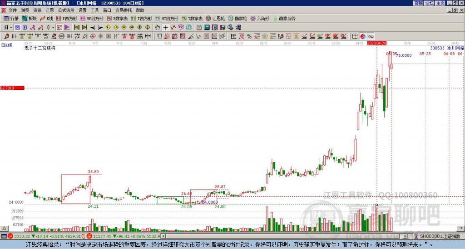Screen dimensions: 465x249
Task: Click the 论坛 forum button
Action: [x=430, y=3]
